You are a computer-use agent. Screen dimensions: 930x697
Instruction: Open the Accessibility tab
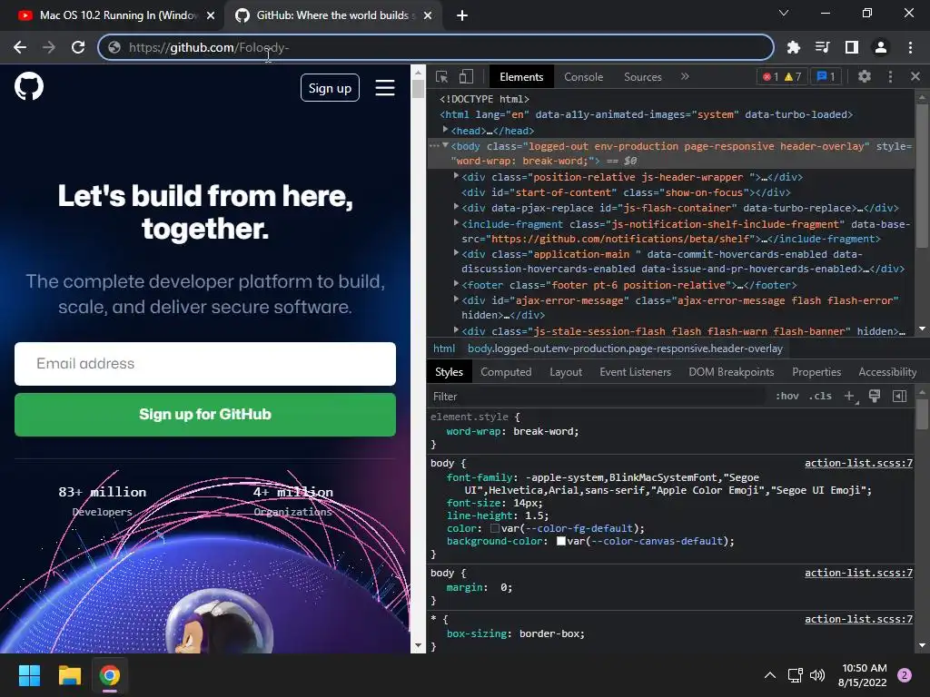[x=887, y=372]
